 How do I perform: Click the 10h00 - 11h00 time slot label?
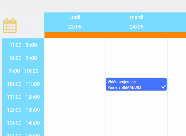tap(23, 84)
